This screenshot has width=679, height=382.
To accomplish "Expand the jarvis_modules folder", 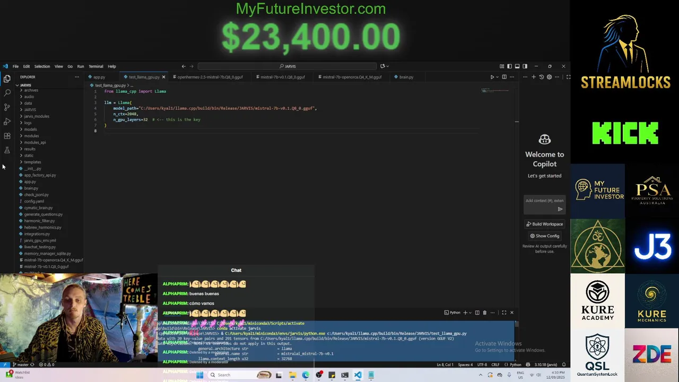I will click(37, 116).
